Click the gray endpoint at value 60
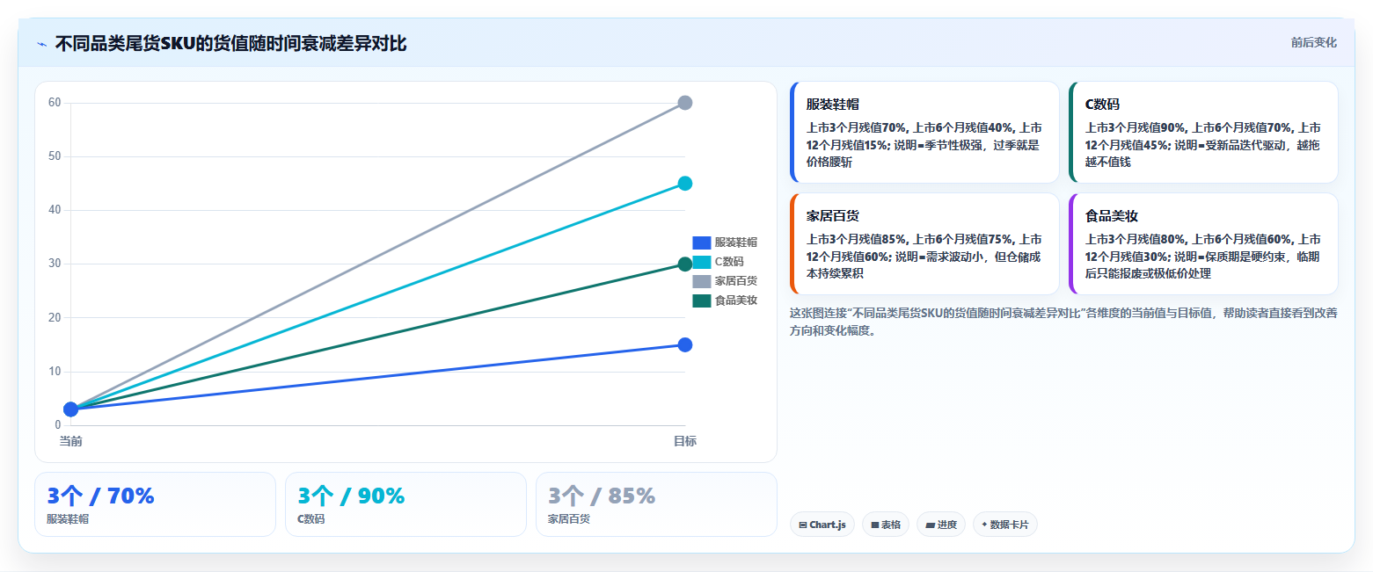 685,103
